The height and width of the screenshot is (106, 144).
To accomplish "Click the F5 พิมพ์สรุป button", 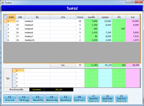I will (66, 99).
